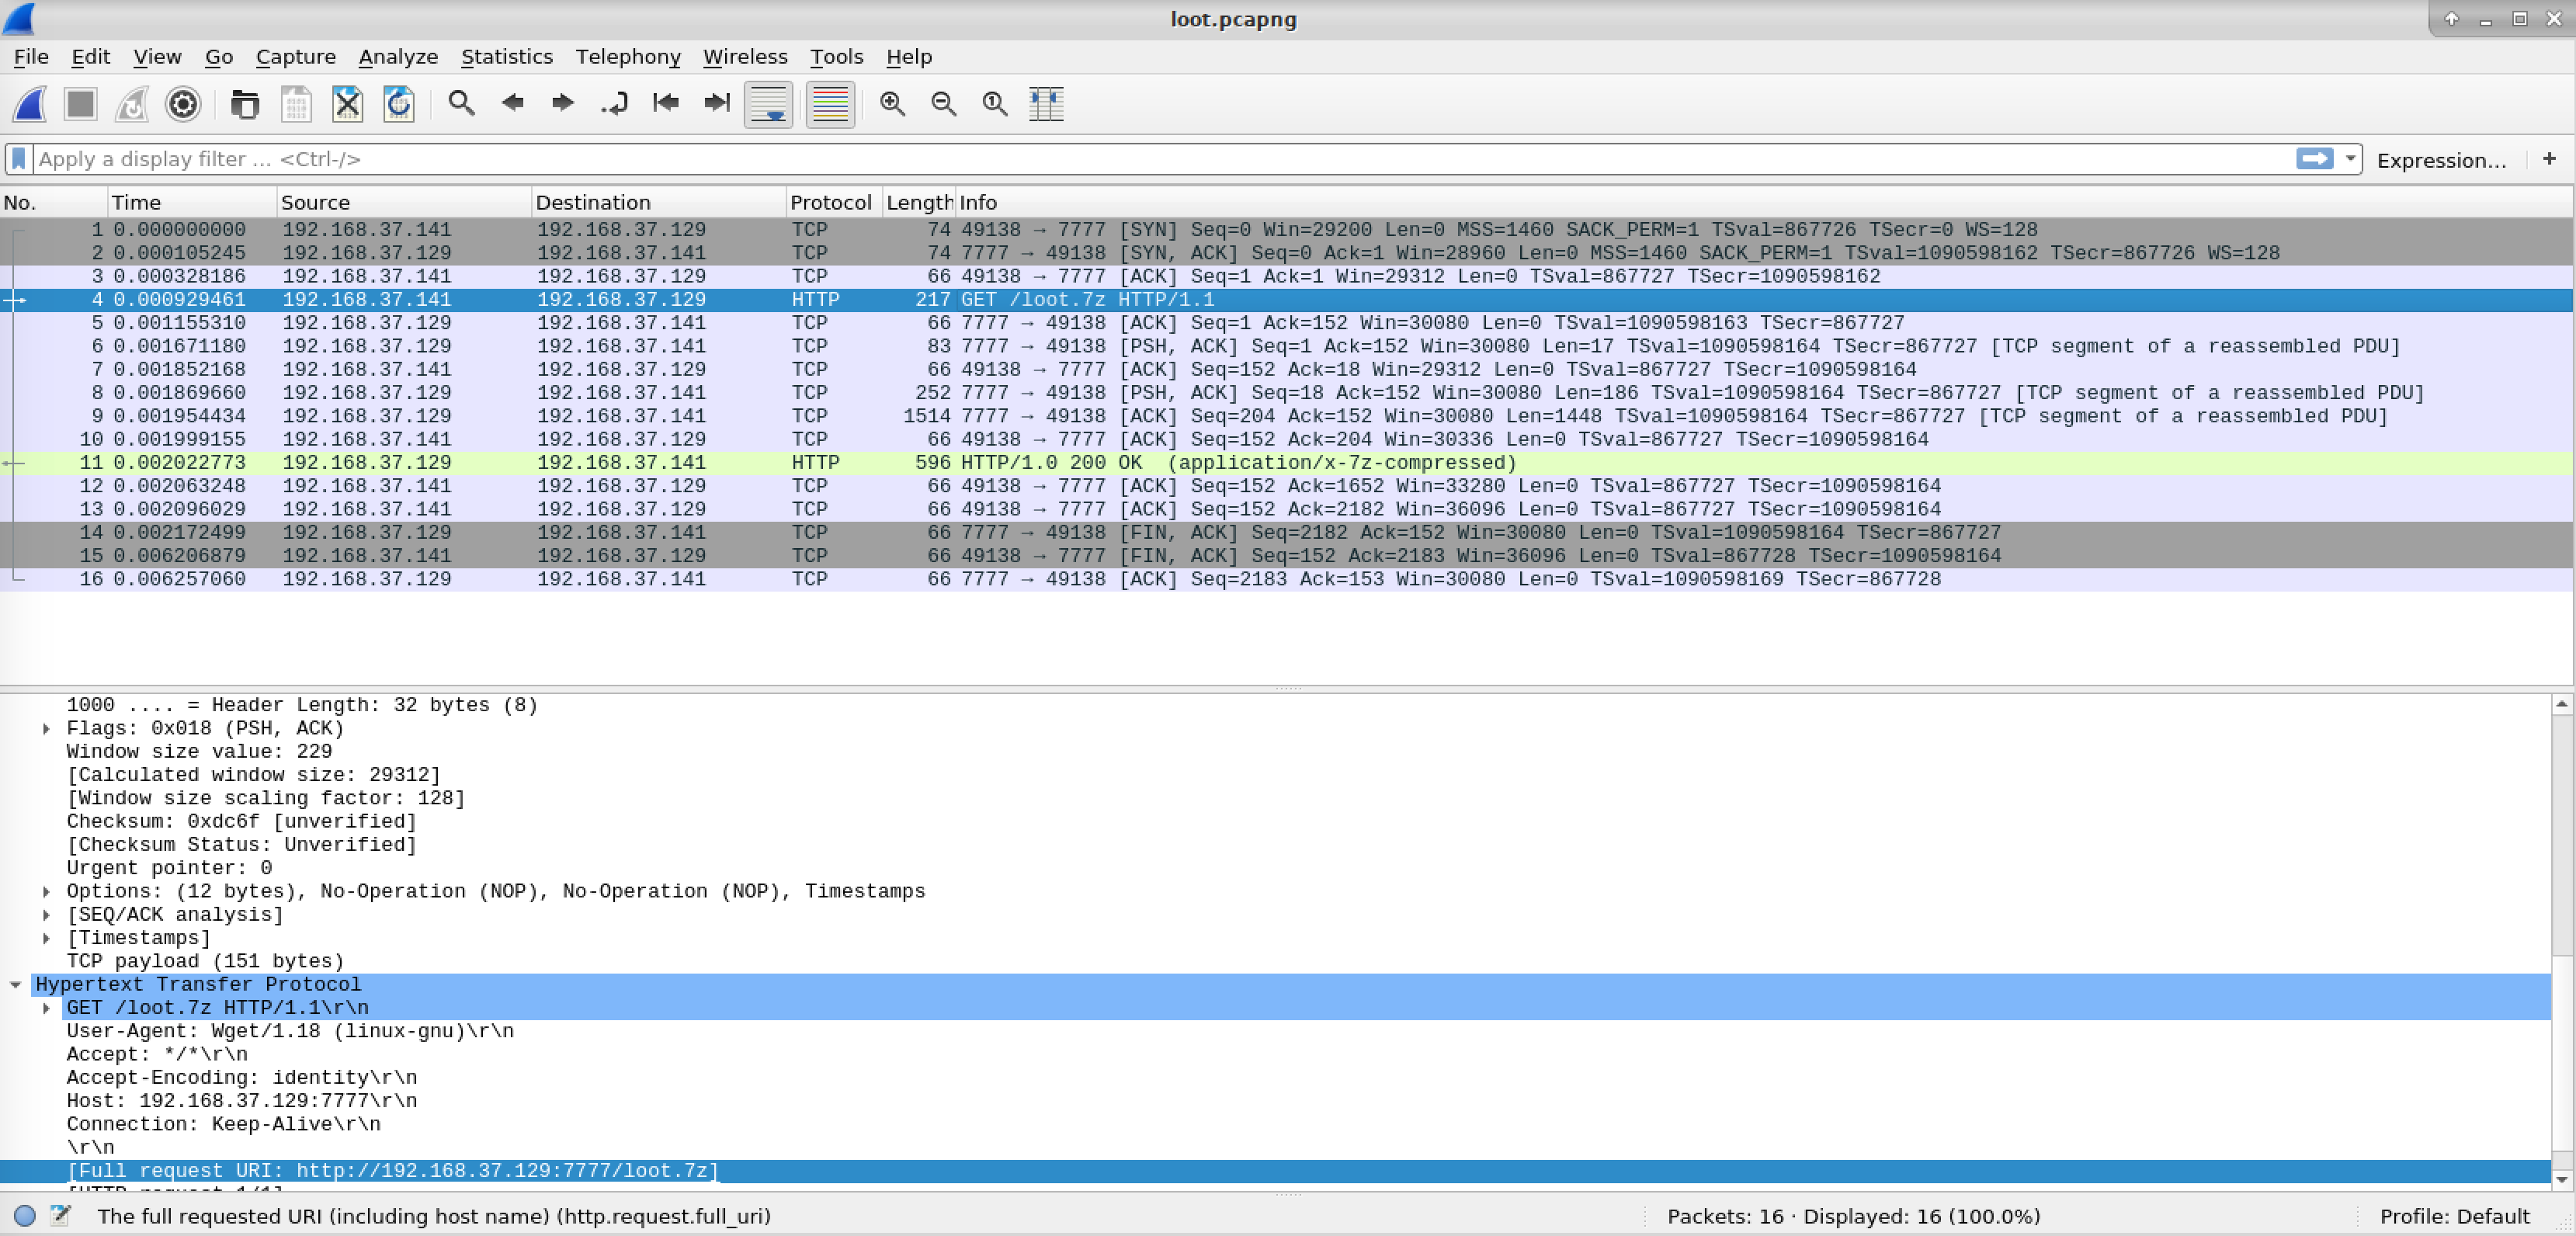
Task: Go to specified packet icon
Action: 615,104
